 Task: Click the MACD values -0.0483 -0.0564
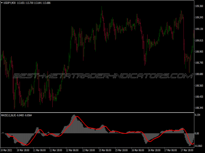point(24,115)
